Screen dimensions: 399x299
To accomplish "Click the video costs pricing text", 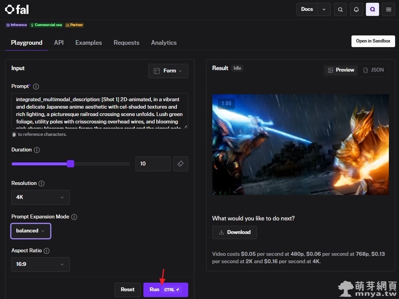I will [298, 258].
